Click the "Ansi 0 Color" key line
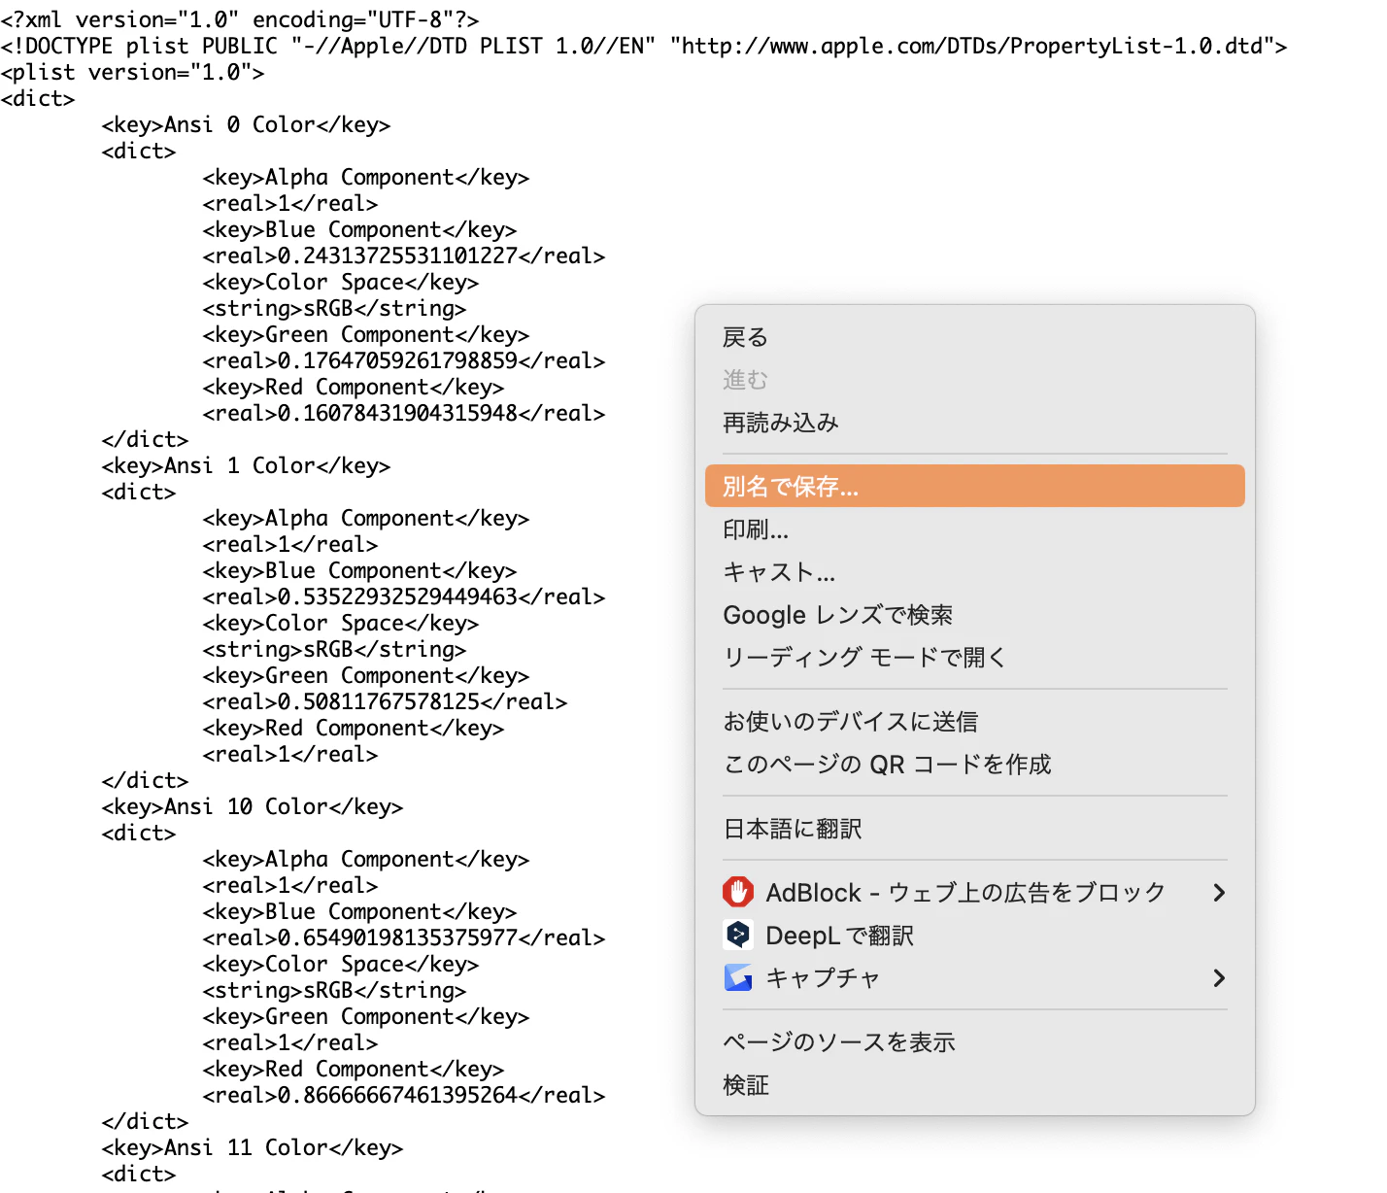The height and width of the screenshot is (1193, 1387). tap(247, 124)
